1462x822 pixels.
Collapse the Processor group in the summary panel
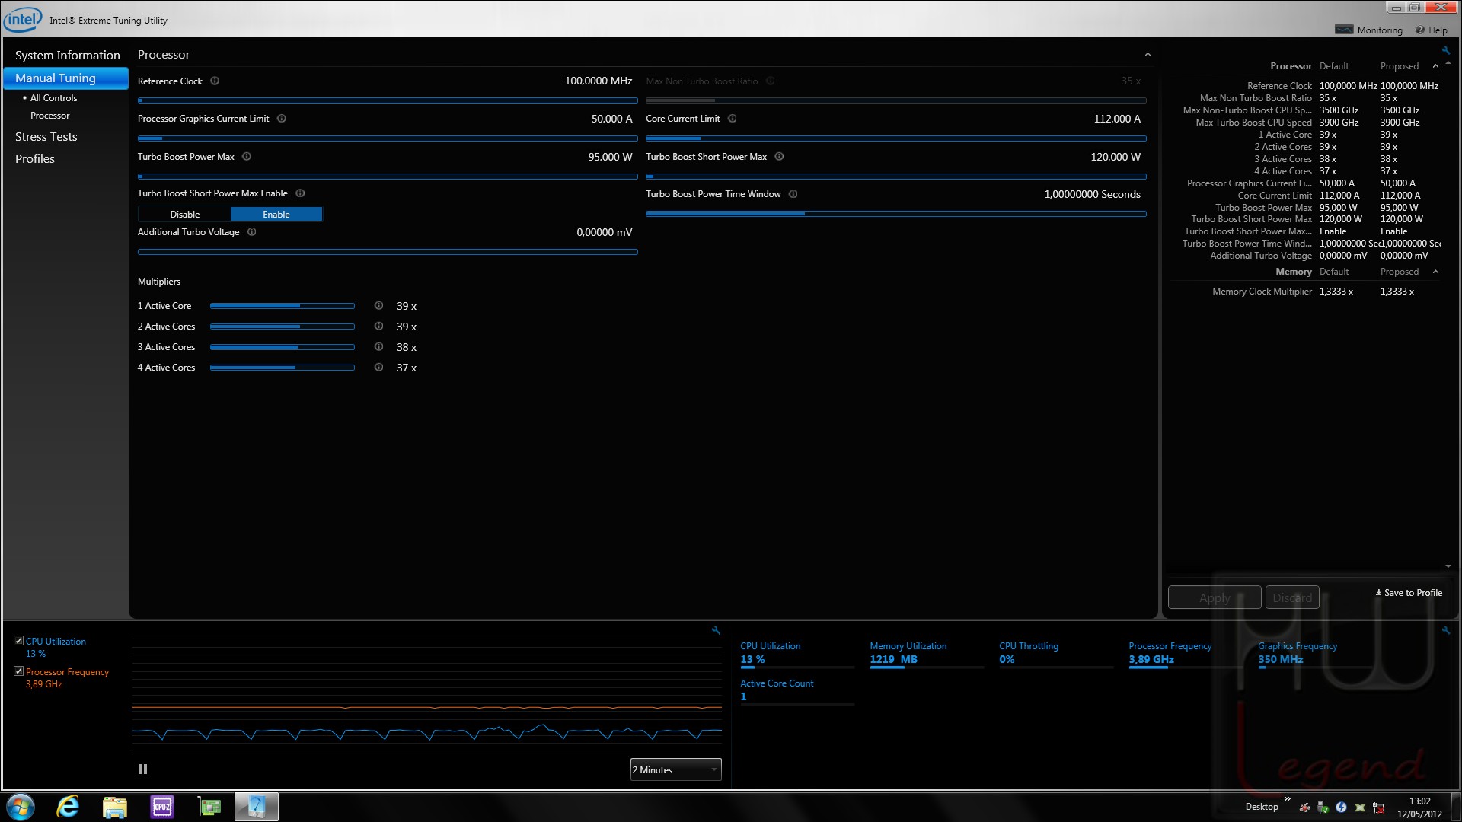[x=1435, y=66]
